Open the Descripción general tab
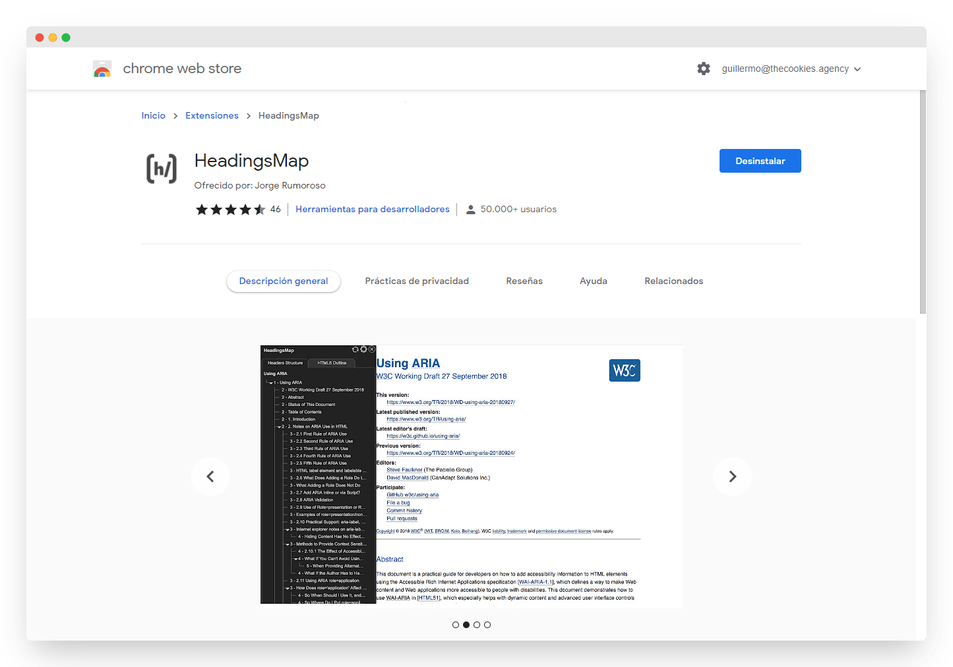Image resolution: width=953 pixels, height=667 pixels. [x=284, y=281]
